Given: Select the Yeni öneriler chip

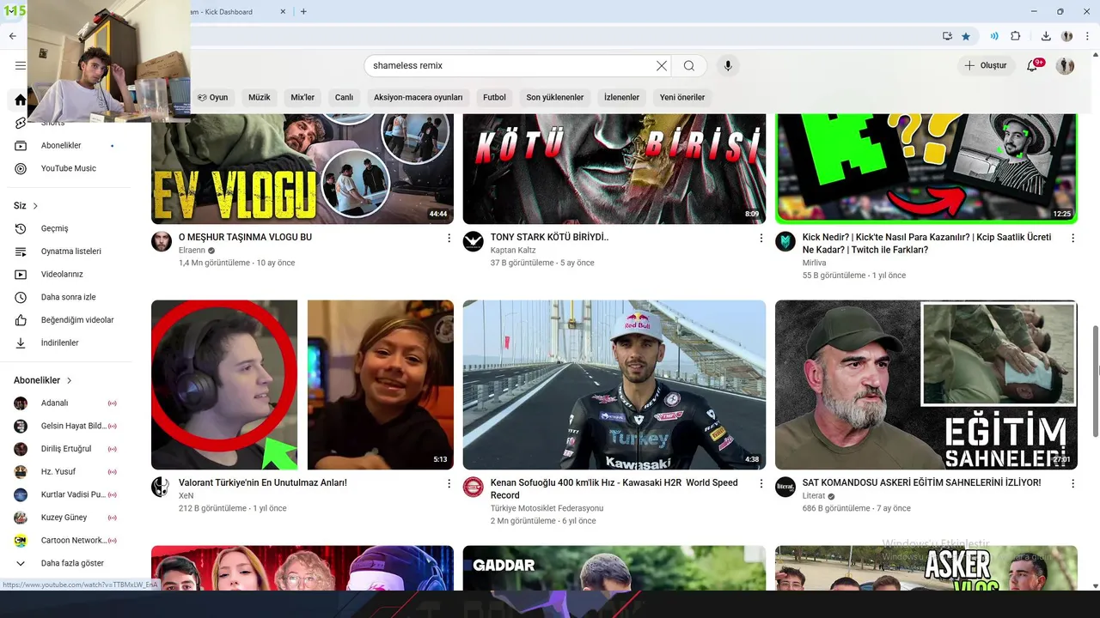Looking at the screenshot, I should pos(682,97).
